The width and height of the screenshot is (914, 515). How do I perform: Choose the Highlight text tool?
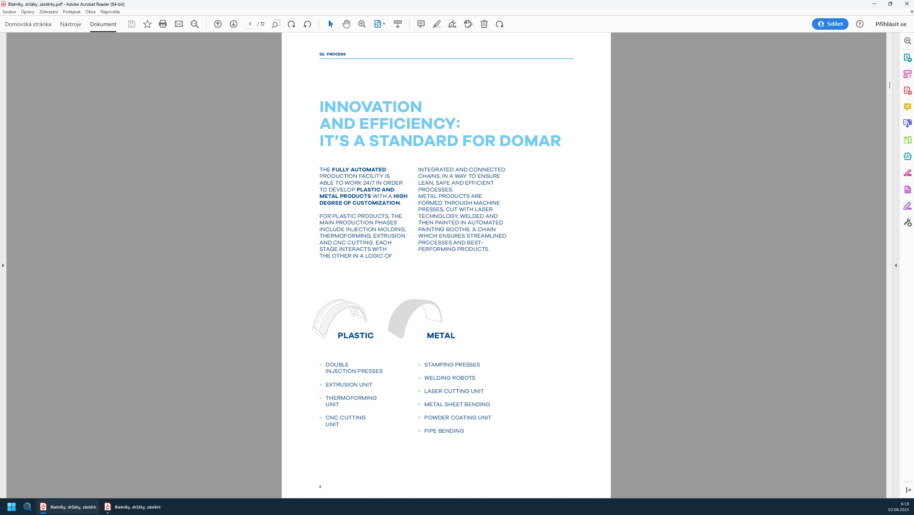[x=436, y=24]
